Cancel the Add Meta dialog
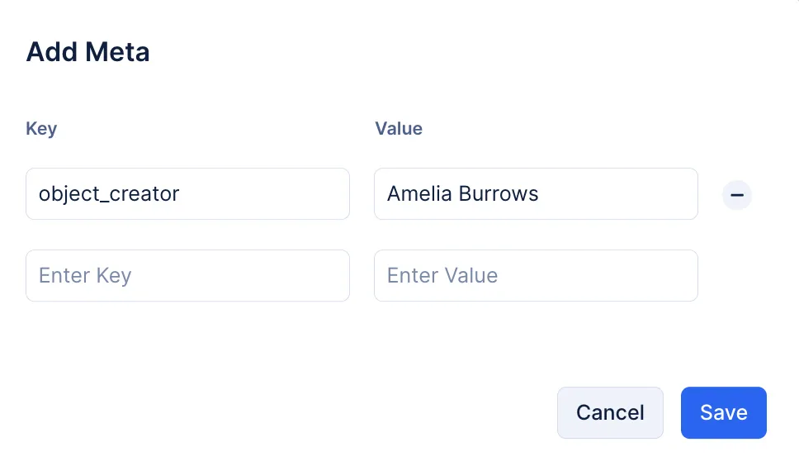This screenshot has height=466, width=799. tap(610, 412)
